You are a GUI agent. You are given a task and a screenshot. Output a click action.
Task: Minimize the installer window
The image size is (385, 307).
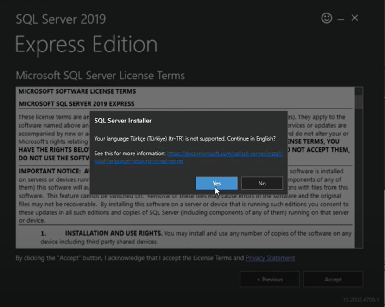point(341,19)
